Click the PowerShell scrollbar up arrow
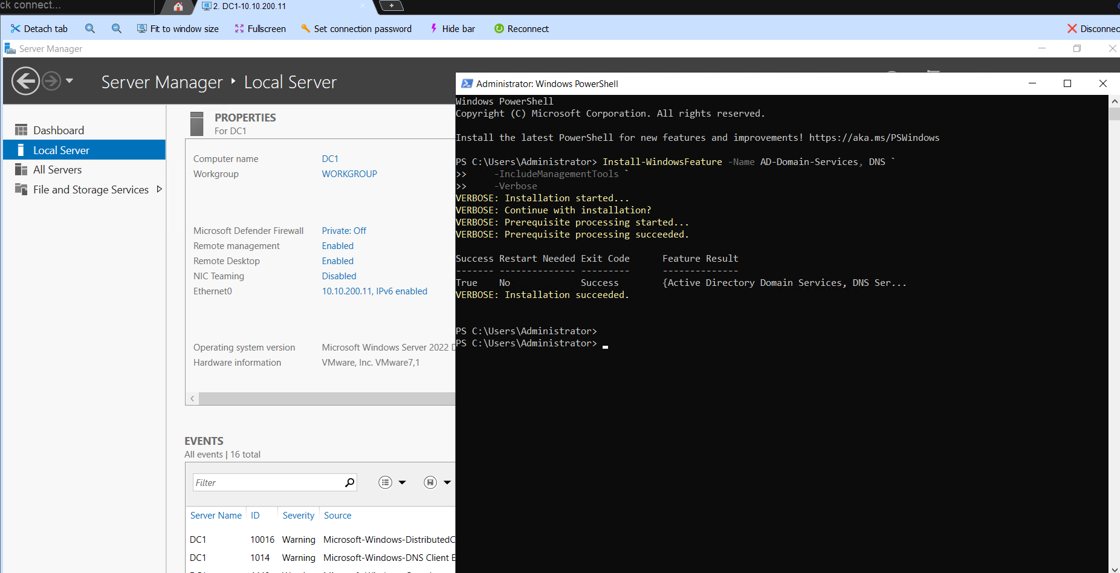 coord(1115,101)
